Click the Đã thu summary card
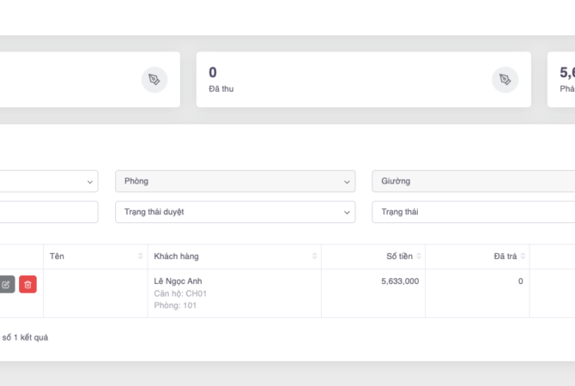 point(343,80)
